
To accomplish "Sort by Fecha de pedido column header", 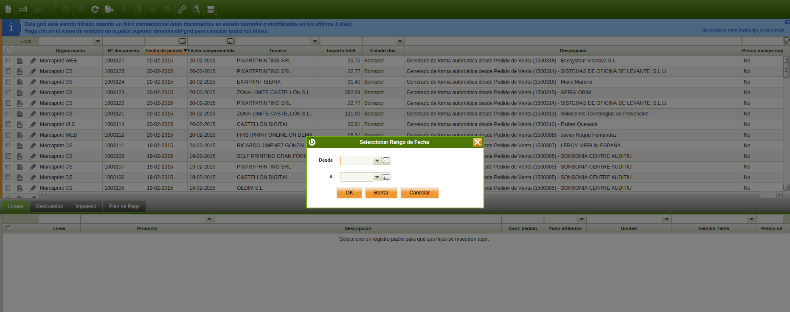I will [x=166, y=51].
